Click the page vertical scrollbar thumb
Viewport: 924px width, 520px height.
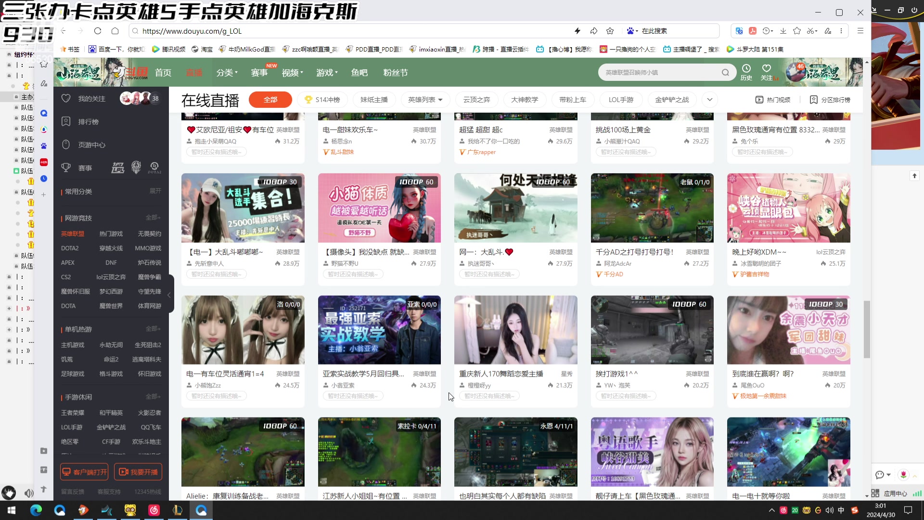(x=867, y=330)
